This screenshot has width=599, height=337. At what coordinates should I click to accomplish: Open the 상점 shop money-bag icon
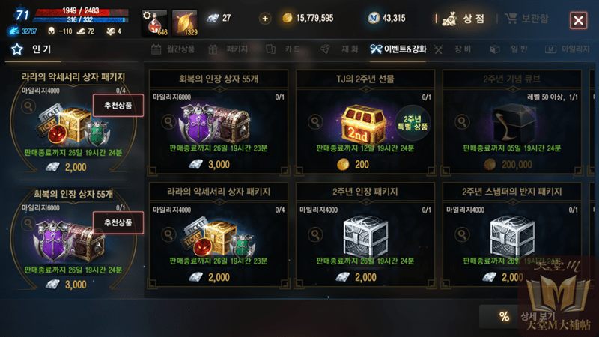pyautogui.click(x=449, y=19)
